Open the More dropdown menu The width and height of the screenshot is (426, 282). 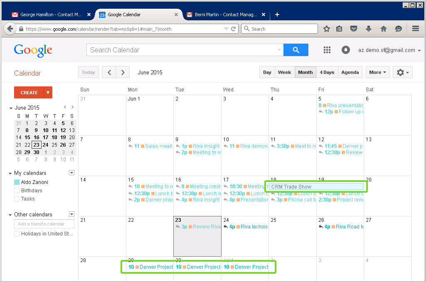pyautogui.click(x=378, y=72)
